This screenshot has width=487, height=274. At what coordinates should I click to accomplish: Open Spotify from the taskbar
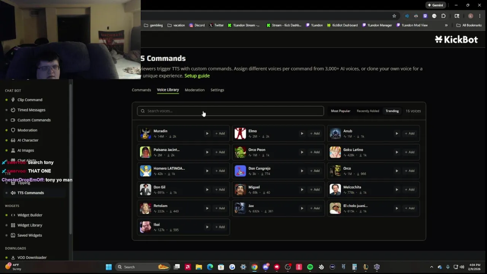(310, 267)
